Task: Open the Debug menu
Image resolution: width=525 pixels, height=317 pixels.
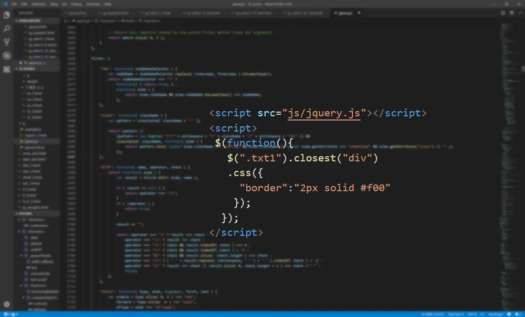Action: click(x=76, y=4)
